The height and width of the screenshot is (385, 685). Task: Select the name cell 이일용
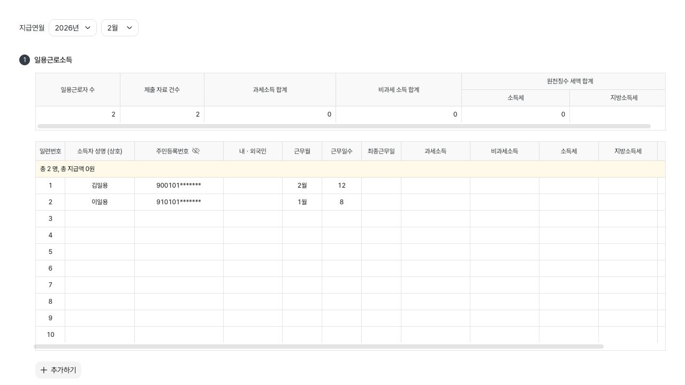pyautogui.click(x=100, y=202)
